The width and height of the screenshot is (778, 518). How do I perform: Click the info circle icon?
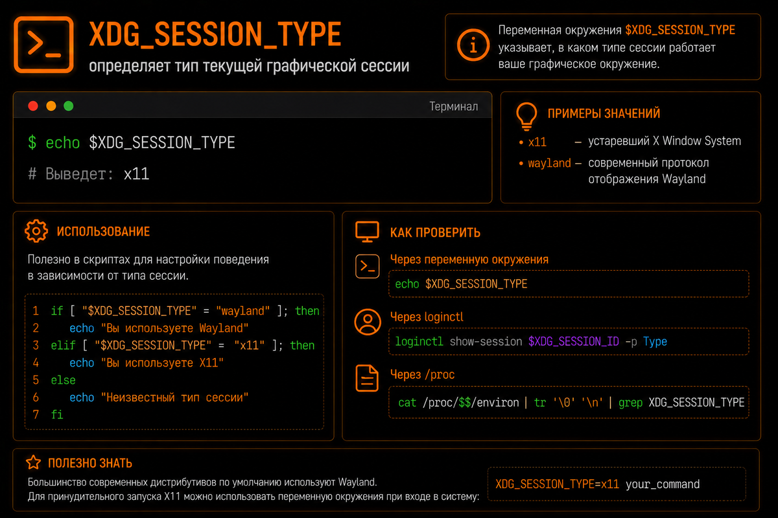[x=473, y=45]
